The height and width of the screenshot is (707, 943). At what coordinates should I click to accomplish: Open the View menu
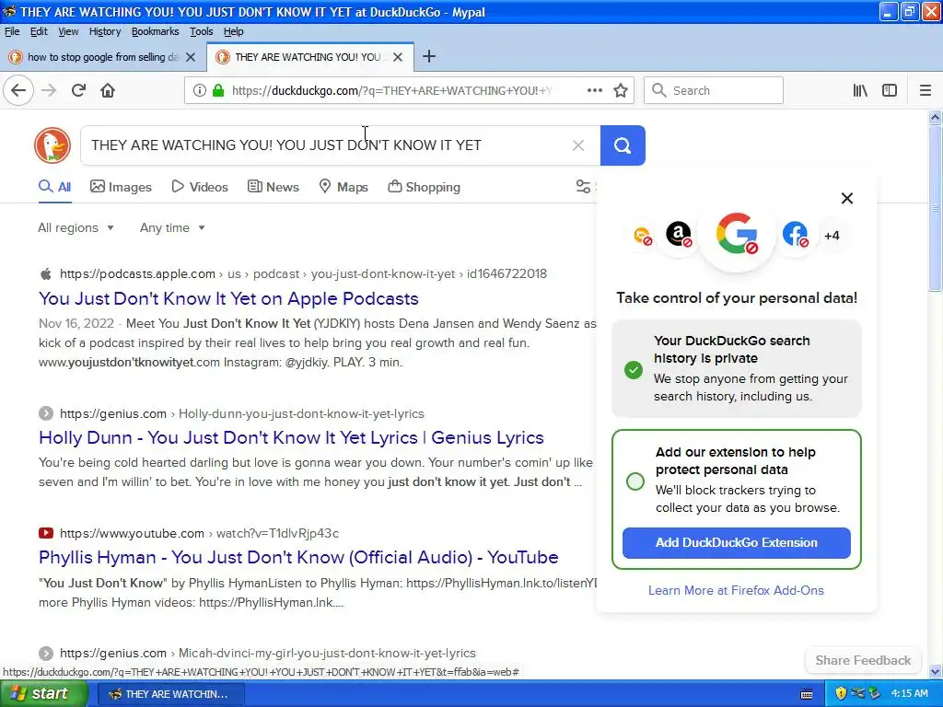[68, 31]
